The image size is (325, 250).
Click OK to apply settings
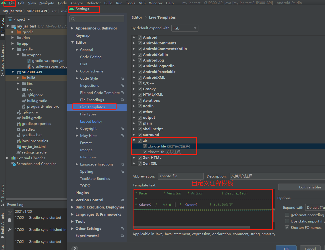tap(286, 248)
